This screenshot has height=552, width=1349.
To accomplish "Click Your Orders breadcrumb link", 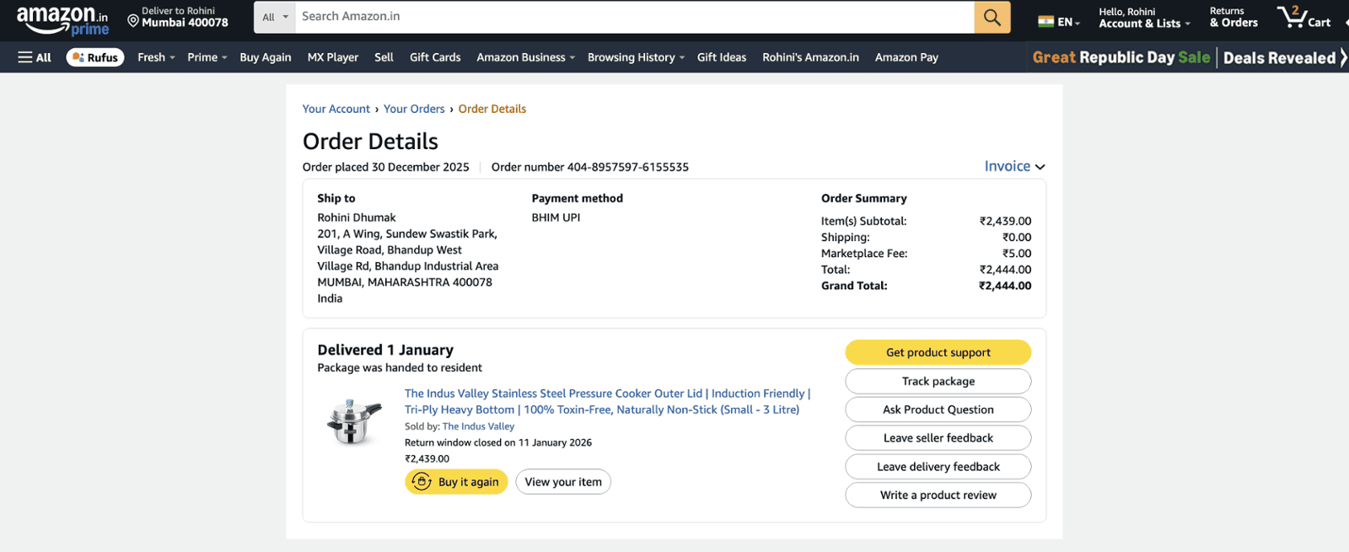I will [414, 109].
